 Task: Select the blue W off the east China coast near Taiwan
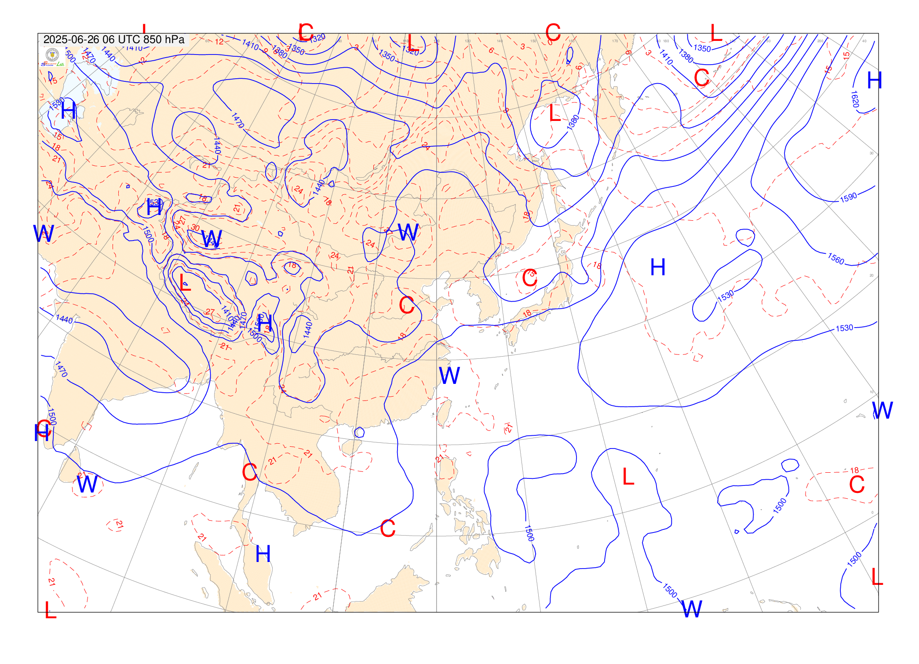[449, 376]
